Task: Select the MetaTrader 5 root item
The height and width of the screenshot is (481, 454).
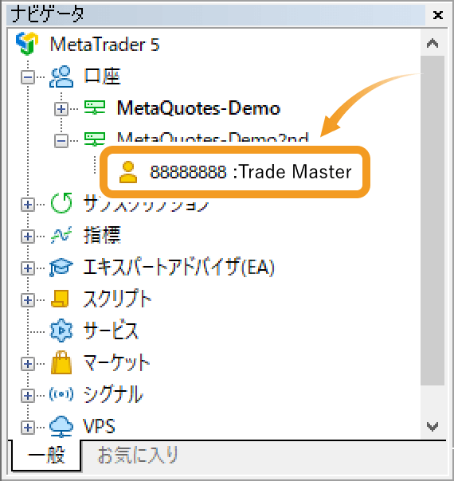Action: [104, 45]
